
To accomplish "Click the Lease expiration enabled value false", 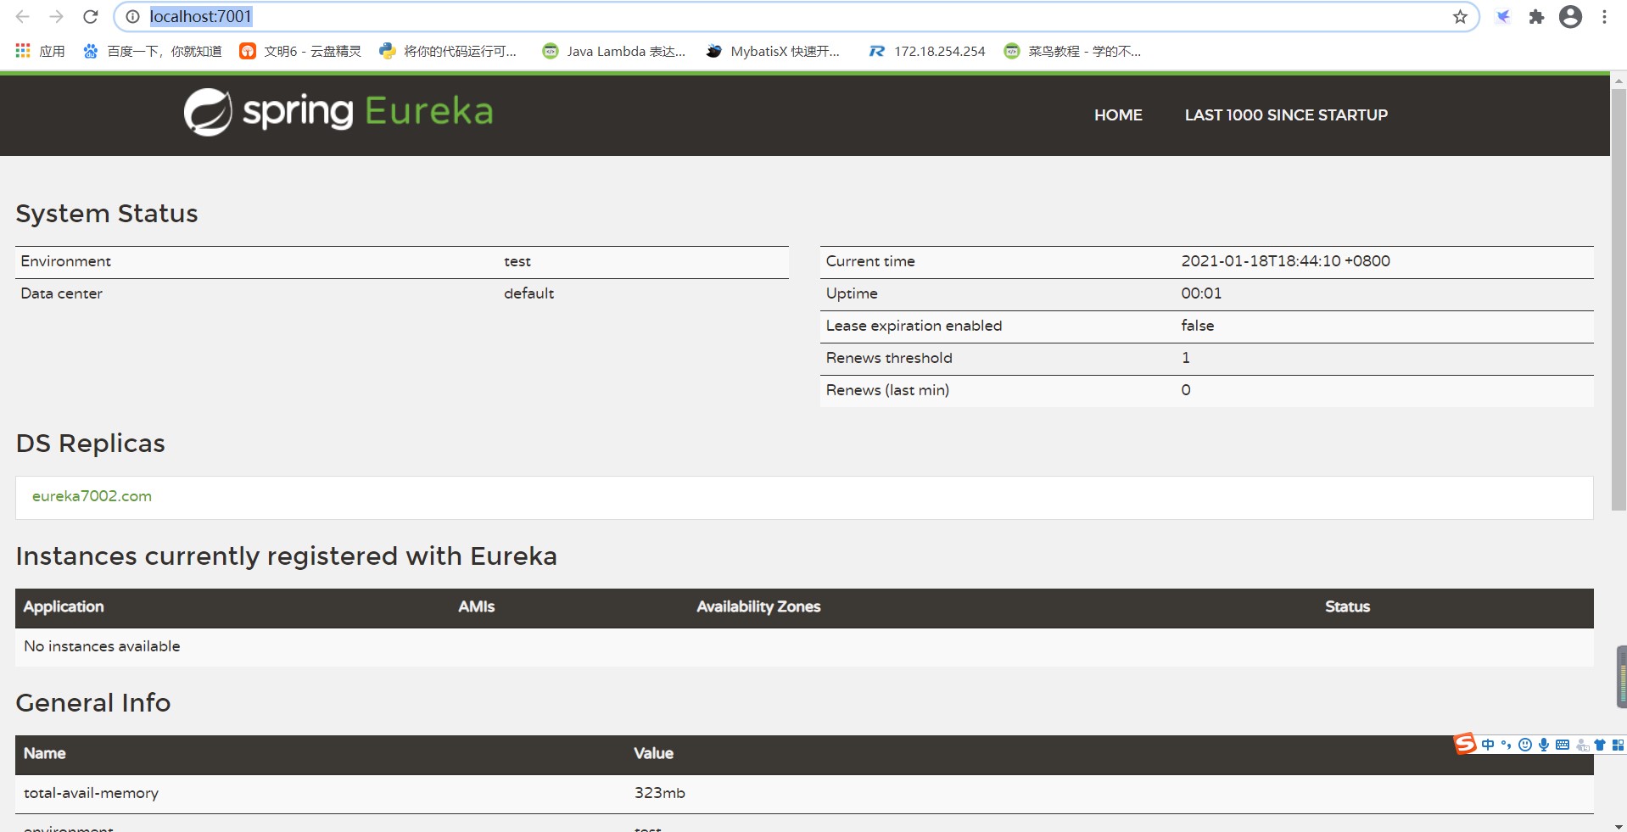I will click(1197, 326).
